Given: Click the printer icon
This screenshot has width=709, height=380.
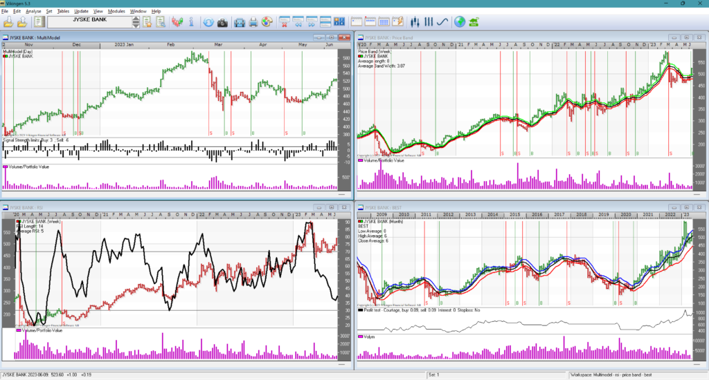Looking at the screenshot, I should [x=253, y=21].
